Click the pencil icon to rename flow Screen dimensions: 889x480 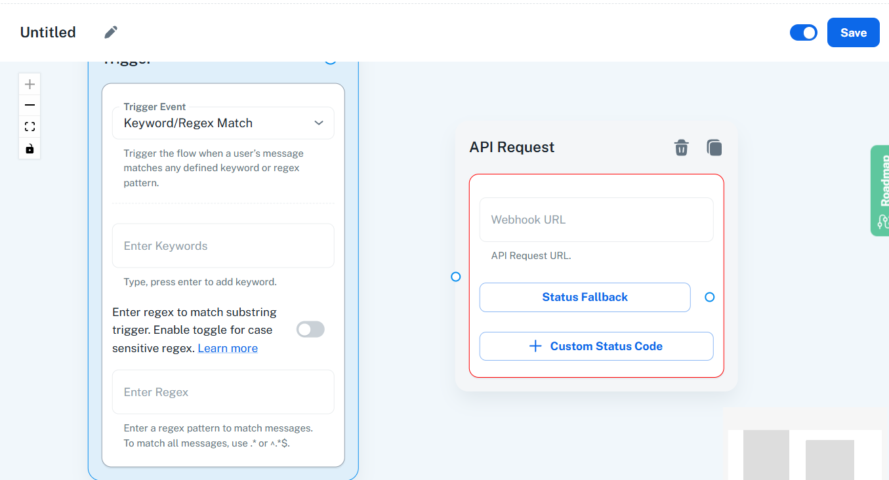pos(111,32)
